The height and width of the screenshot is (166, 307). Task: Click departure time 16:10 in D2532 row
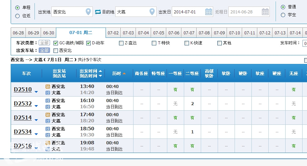click(87, 101)
